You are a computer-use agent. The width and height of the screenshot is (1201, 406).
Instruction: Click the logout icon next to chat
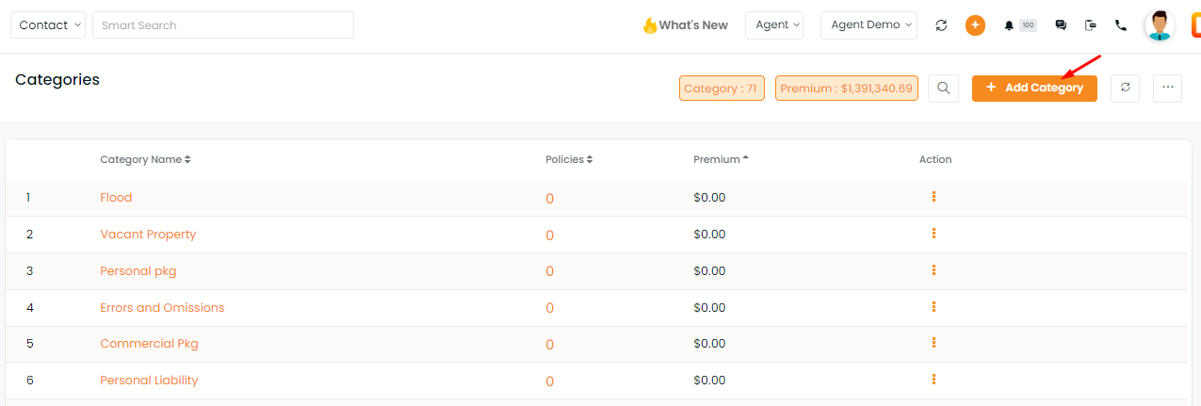pyautogui.click(x=1091, y=25)
